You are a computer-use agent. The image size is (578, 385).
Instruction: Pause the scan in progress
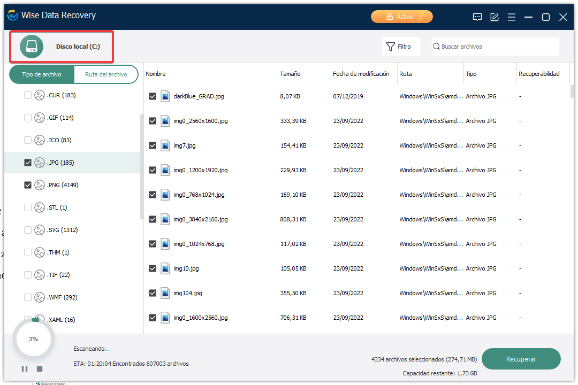point(25,369)
